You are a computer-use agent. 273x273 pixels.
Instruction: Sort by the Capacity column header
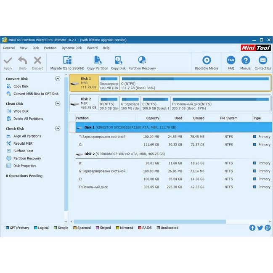click(148, 118)
